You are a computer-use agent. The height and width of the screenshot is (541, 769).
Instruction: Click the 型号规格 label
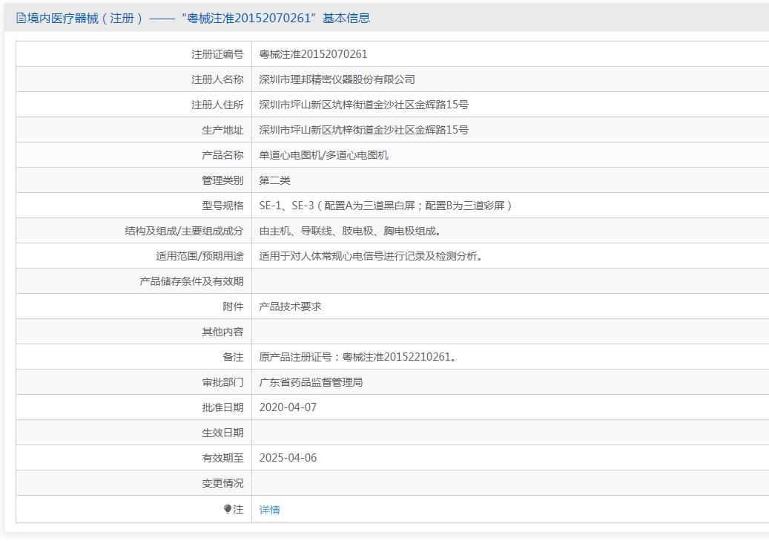222,206
